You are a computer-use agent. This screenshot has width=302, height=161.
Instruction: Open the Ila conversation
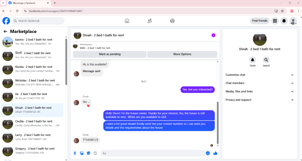point(32,97)
